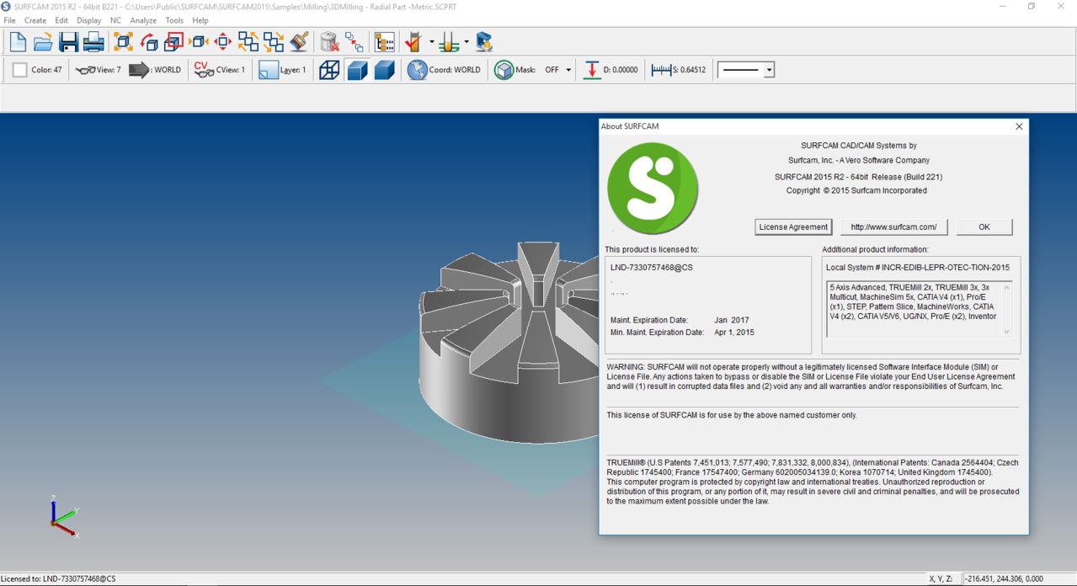Image resolution: width=1077 pixels, height=586 pixels.
Task: Click the red checkmark verify icon
Action: [x=413, y=41]
